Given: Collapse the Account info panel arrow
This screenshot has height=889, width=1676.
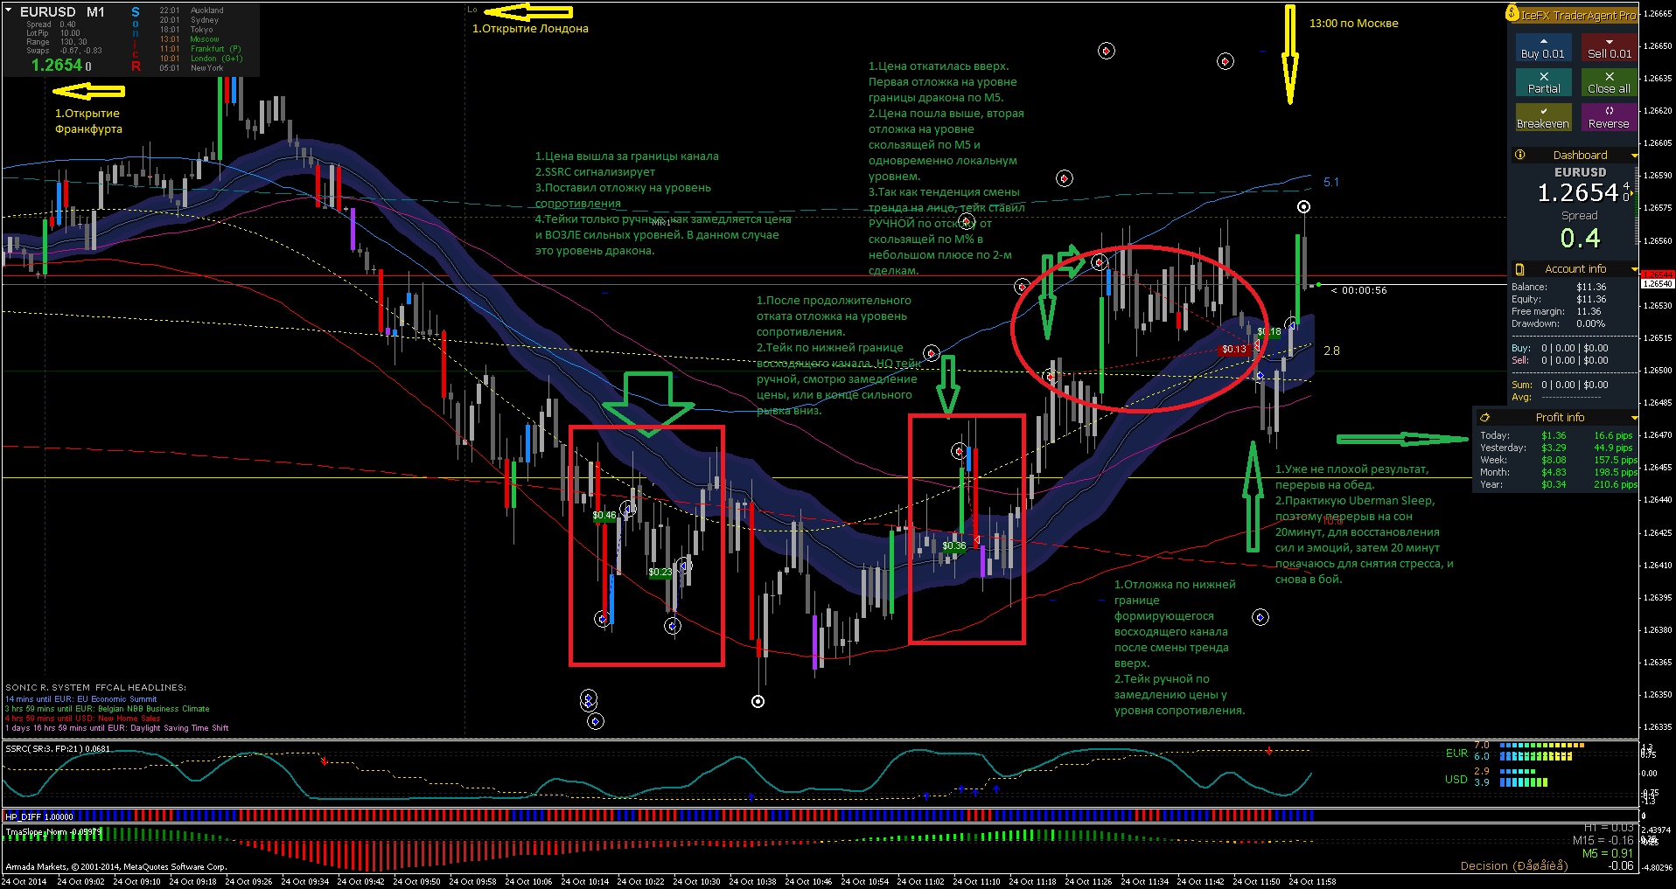Looking at the screenshot, I should tap(1633, 269).
